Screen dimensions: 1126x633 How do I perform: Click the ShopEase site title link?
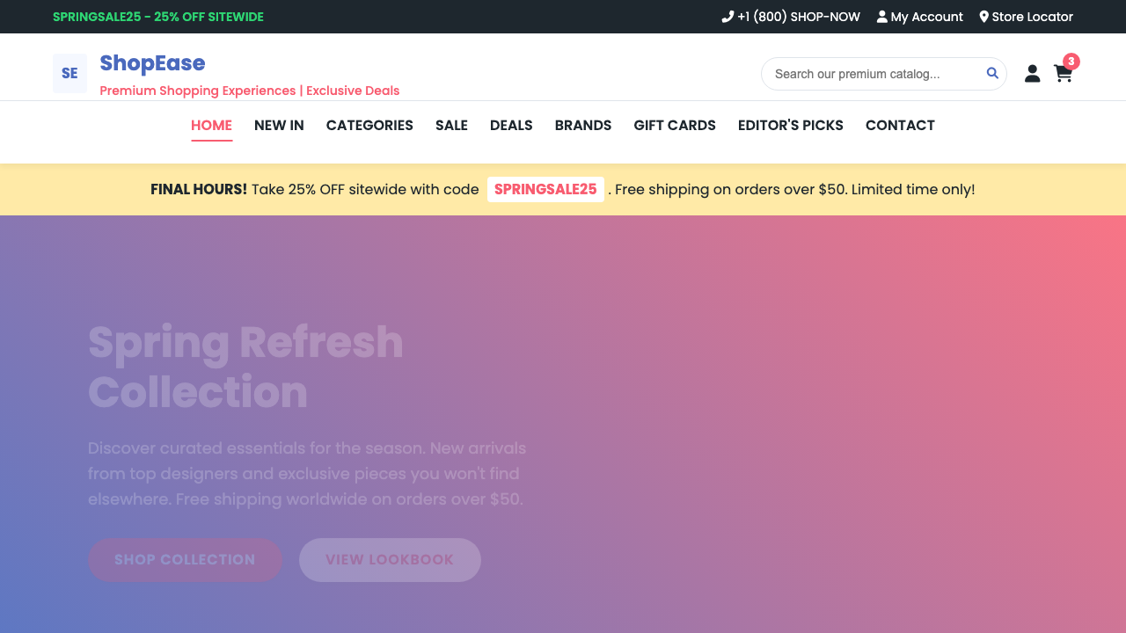[x=152, y=62]
